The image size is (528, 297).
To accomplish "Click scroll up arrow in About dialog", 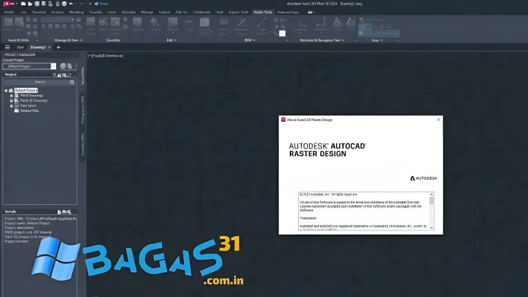I will [432, 194].
